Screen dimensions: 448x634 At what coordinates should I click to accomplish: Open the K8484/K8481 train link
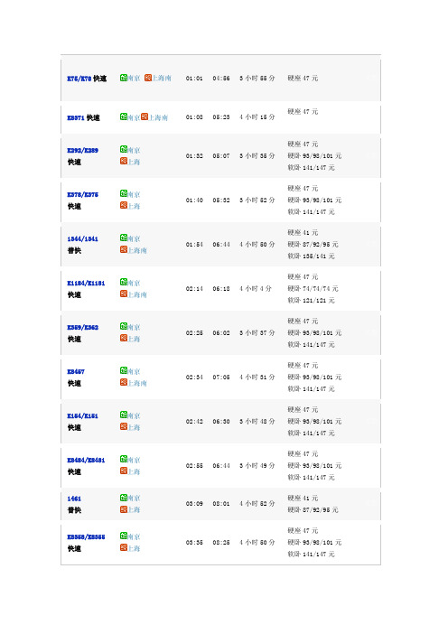coord(86,460)
